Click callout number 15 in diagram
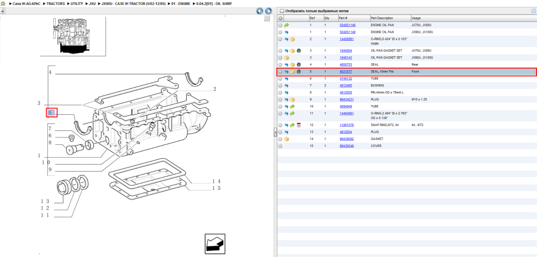 coord(216,188)
